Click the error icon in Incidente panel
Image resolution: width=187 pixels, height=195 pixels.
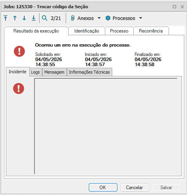tap(18, 88)
